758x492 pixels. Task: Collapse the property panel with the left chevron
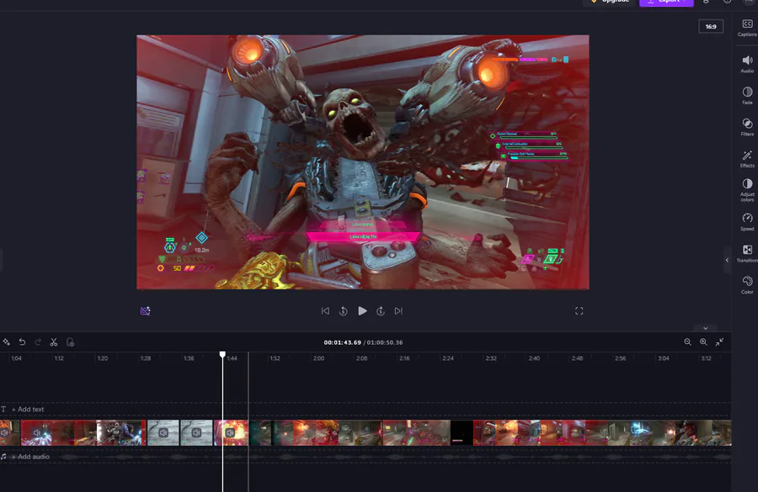click(727, 260)
